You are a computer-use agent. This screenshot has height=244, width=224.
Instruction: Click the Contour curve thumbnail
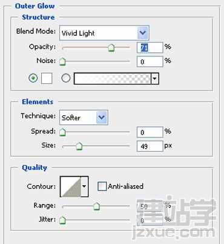click(x=71, y=186)
